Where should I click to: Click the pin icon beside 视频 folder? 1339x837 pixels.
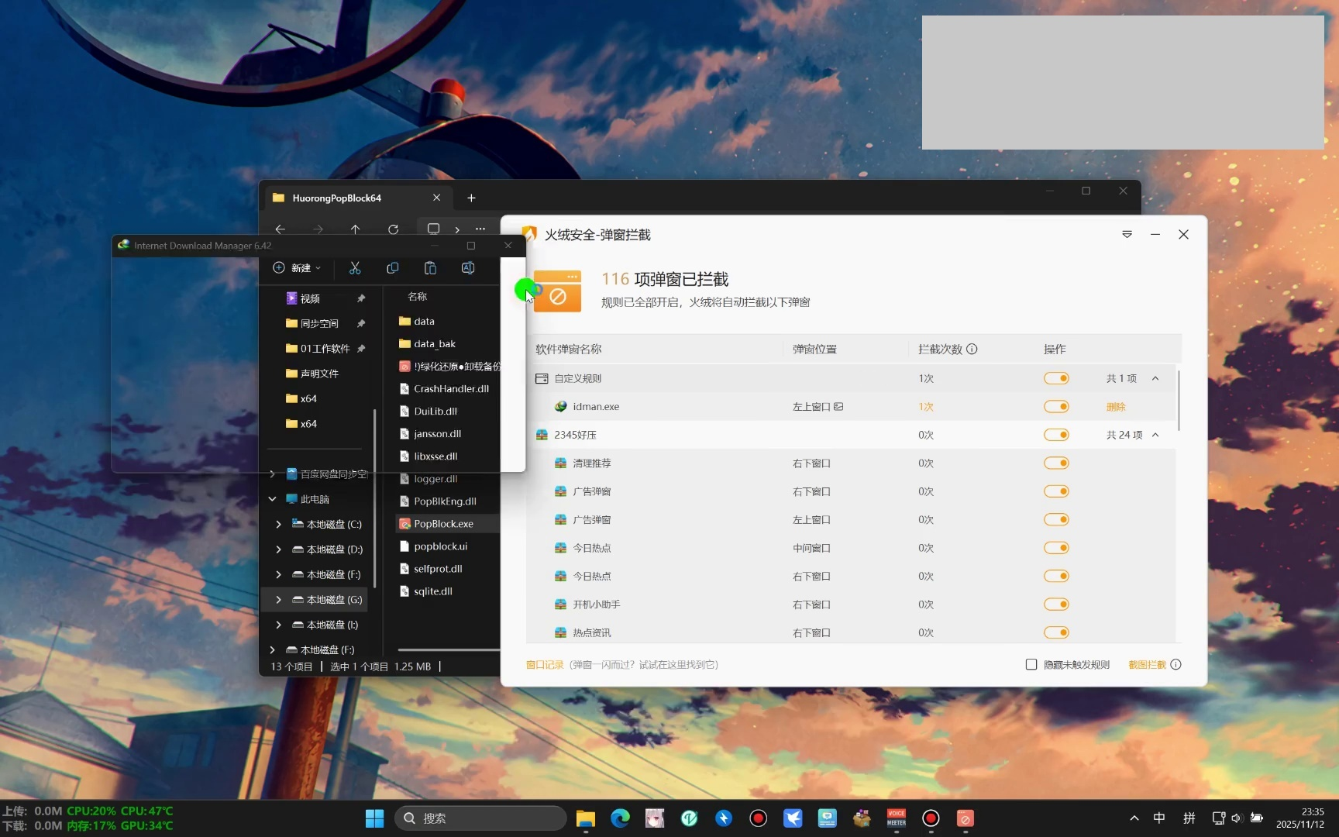[x=361, y=299]
